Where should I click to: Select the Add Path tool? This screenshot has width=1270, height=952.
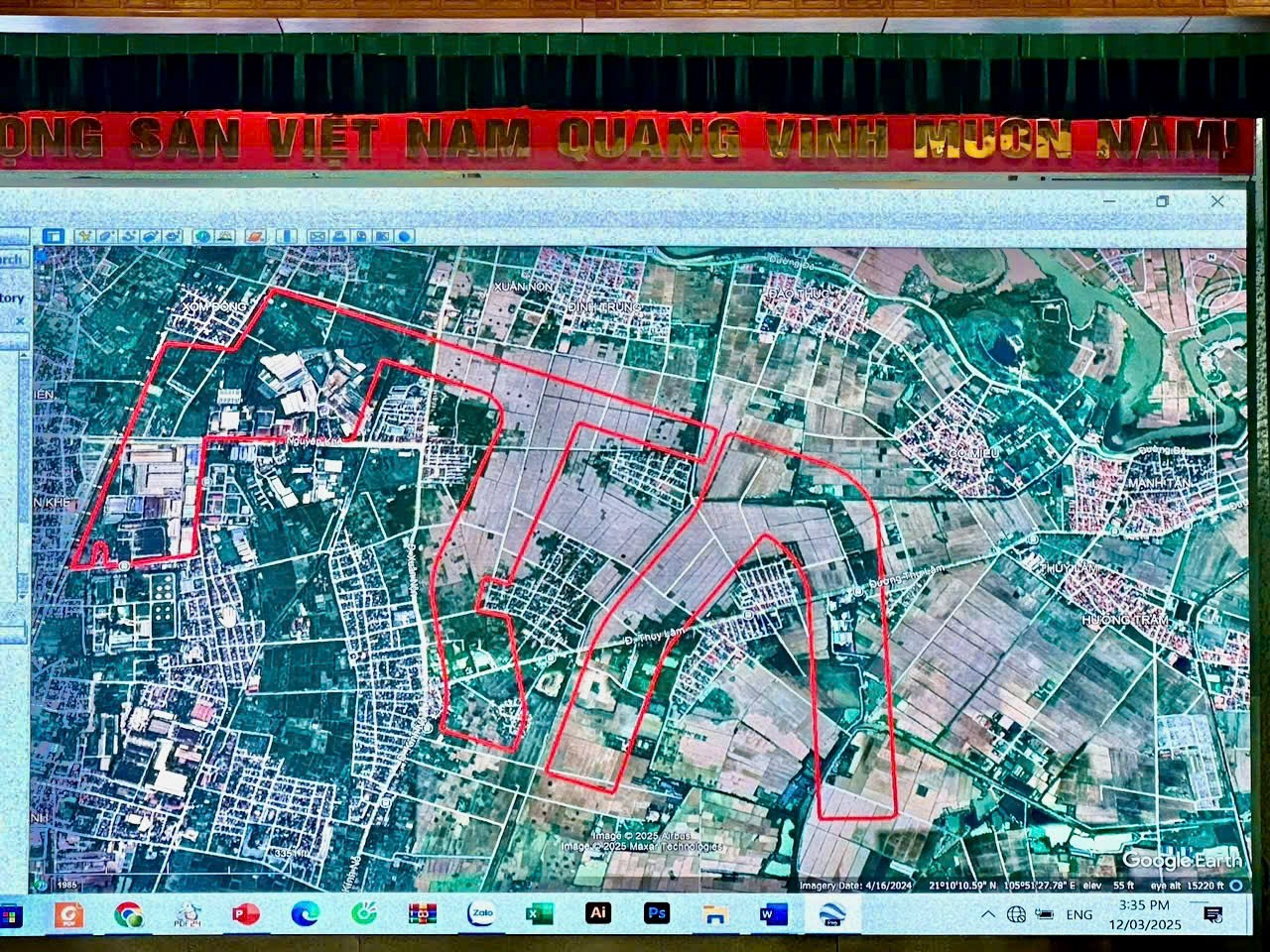coord(128,236)
